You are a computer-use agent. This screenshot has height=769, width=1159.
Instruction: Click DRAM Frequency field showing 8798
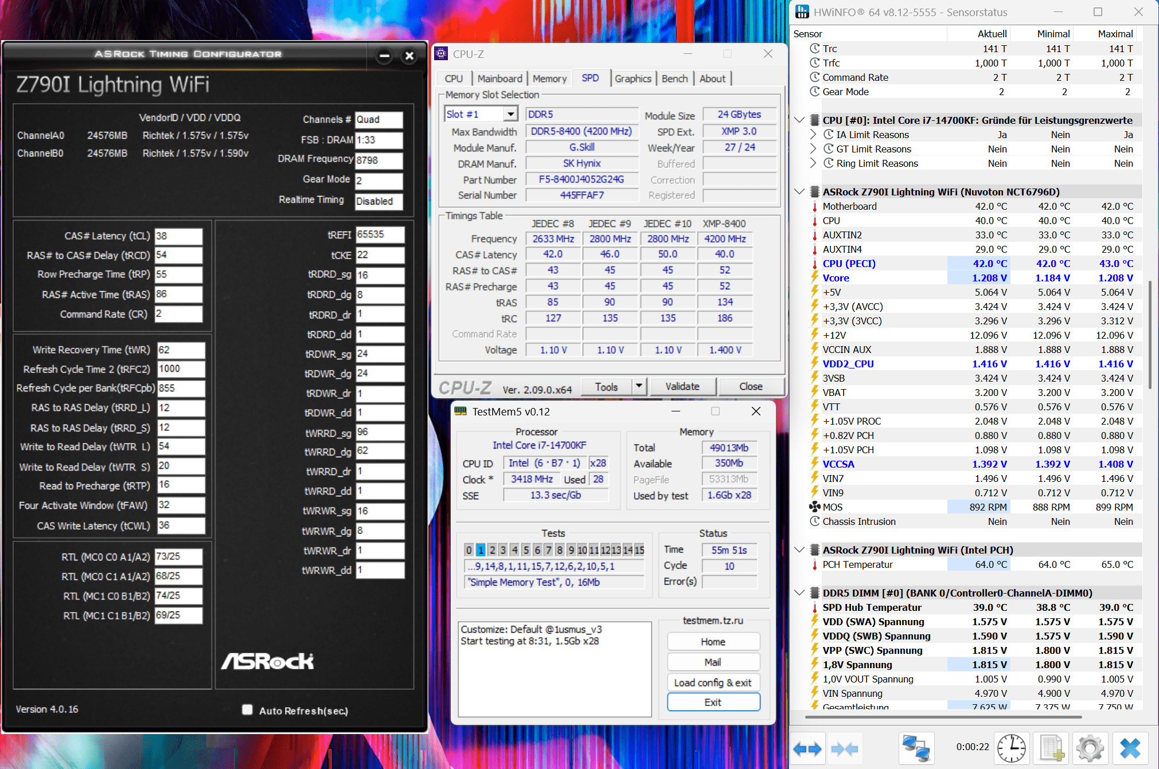tap(378, 160)
